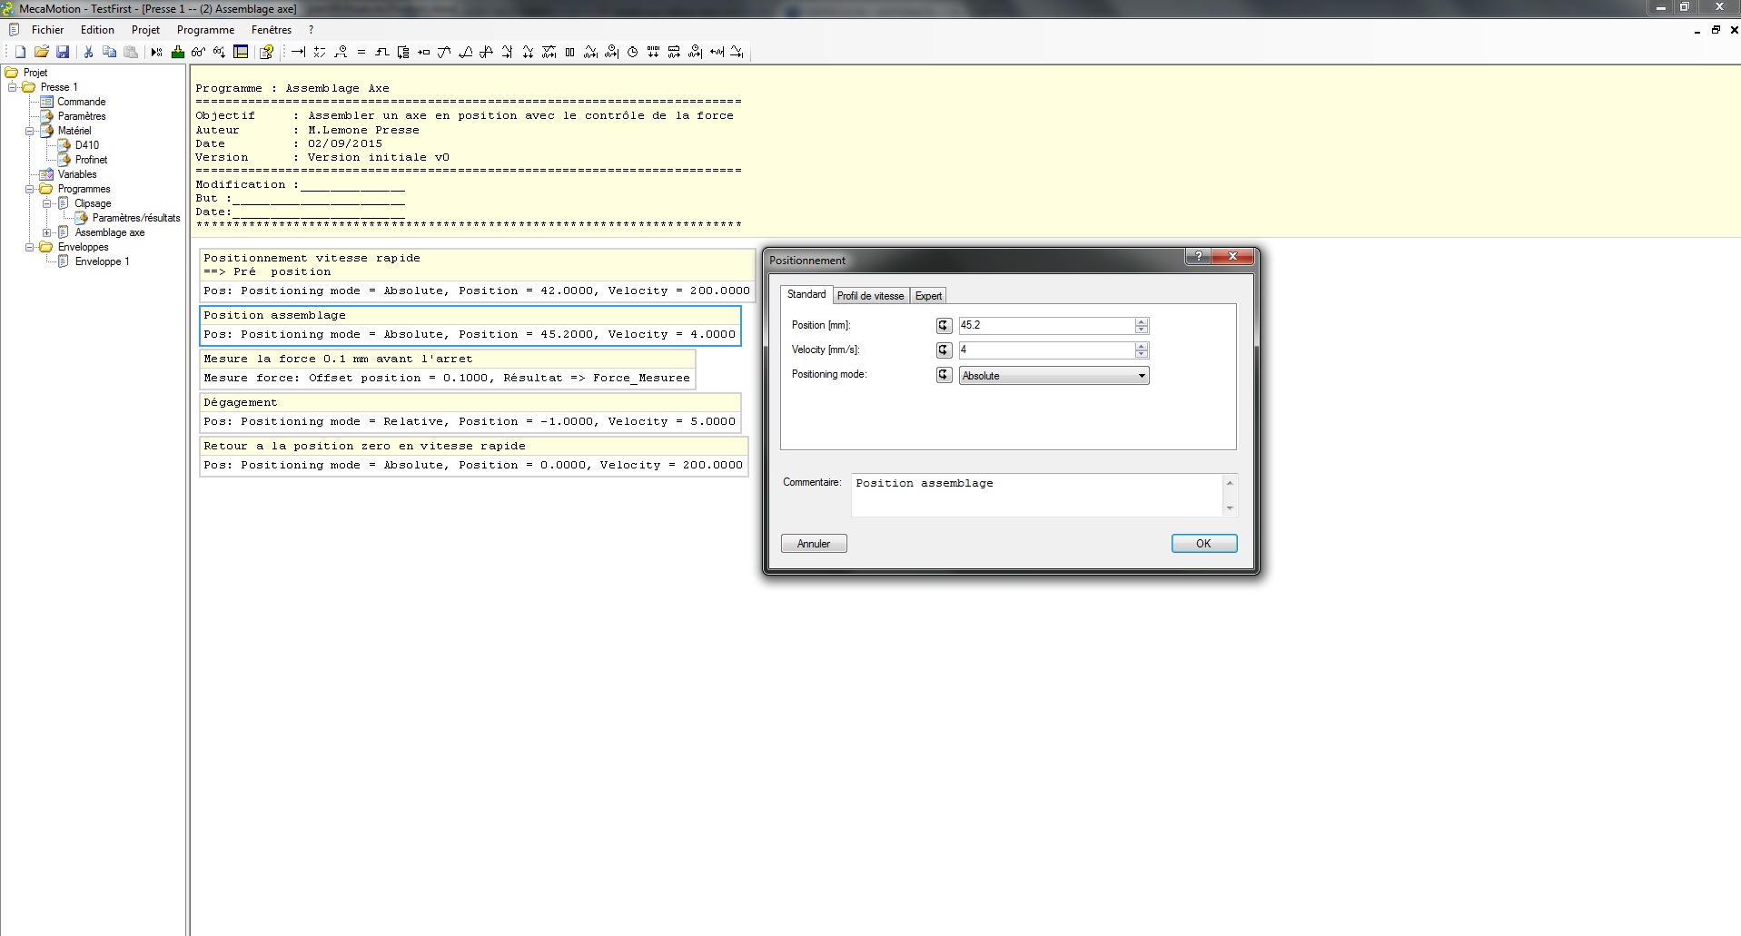The height and width of the screenshot is (936, 1741).
Task: Open the Programme menu
Action: 205,30
